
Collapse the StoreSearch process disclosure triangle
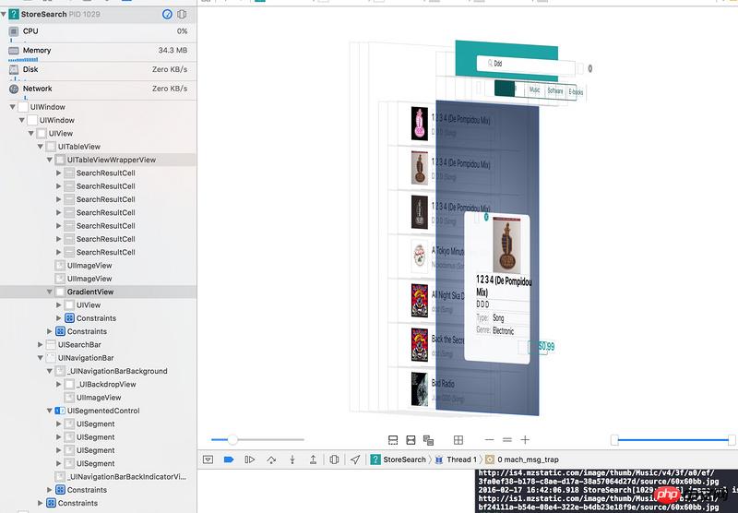(x=4, y=14)
